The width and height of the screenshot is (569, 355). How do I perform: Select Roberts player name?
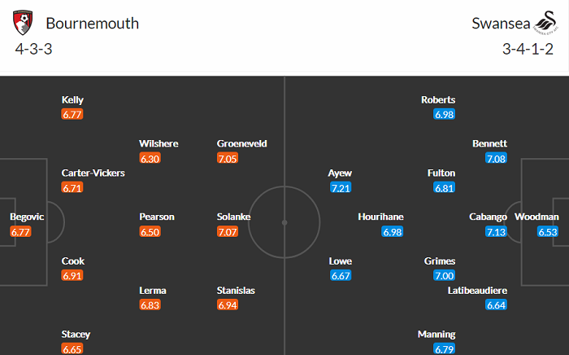[438, 100]
